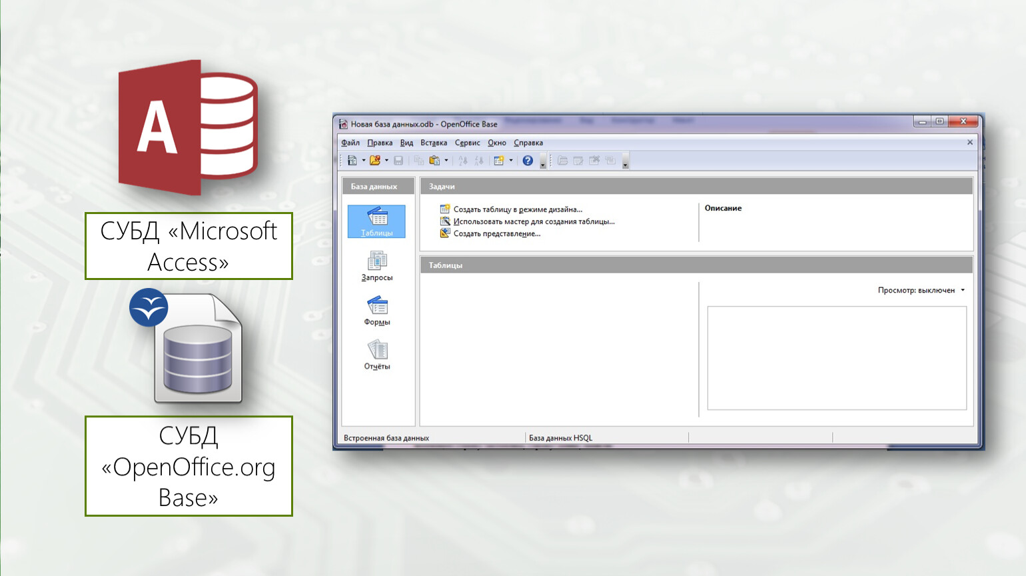Viewport: 1026px width, 576px height.
Task: Click the New database document icon
Action: click(352, 161)
